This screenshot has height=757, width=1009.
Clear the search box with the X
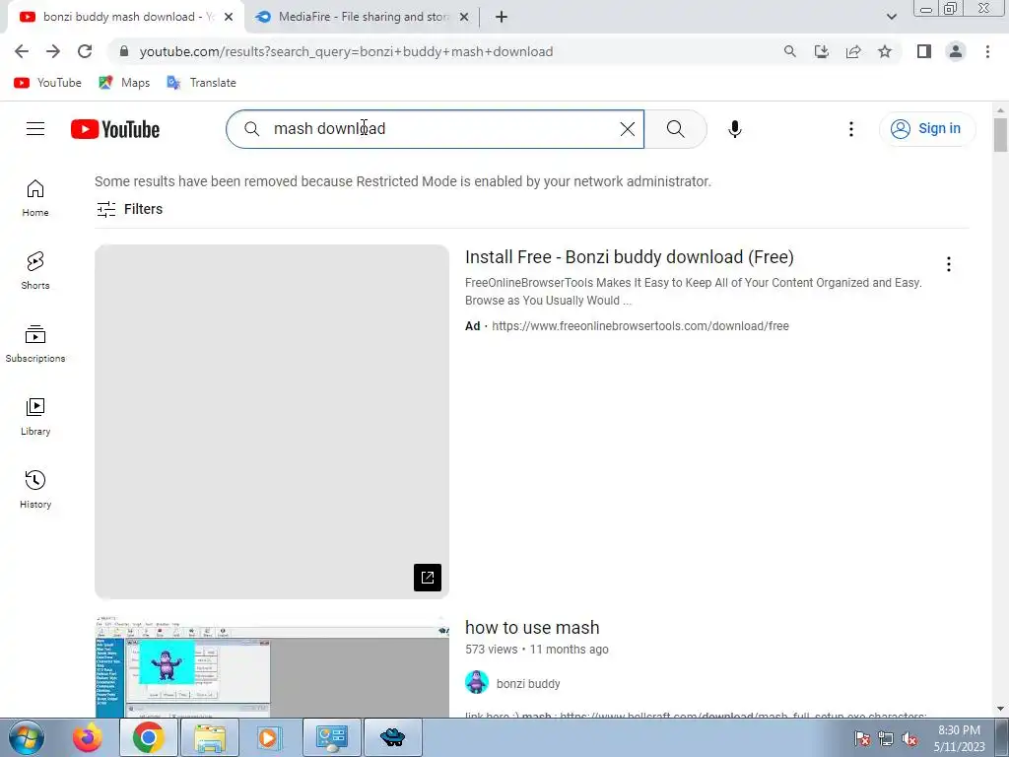[628, 129]
